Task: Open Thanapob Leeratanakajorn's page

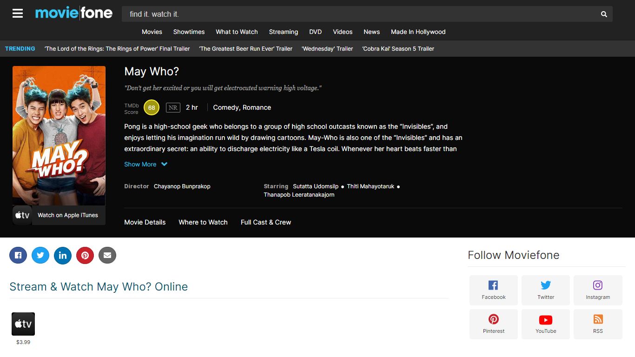Action: pyautogui.click(x=299, y=195)
